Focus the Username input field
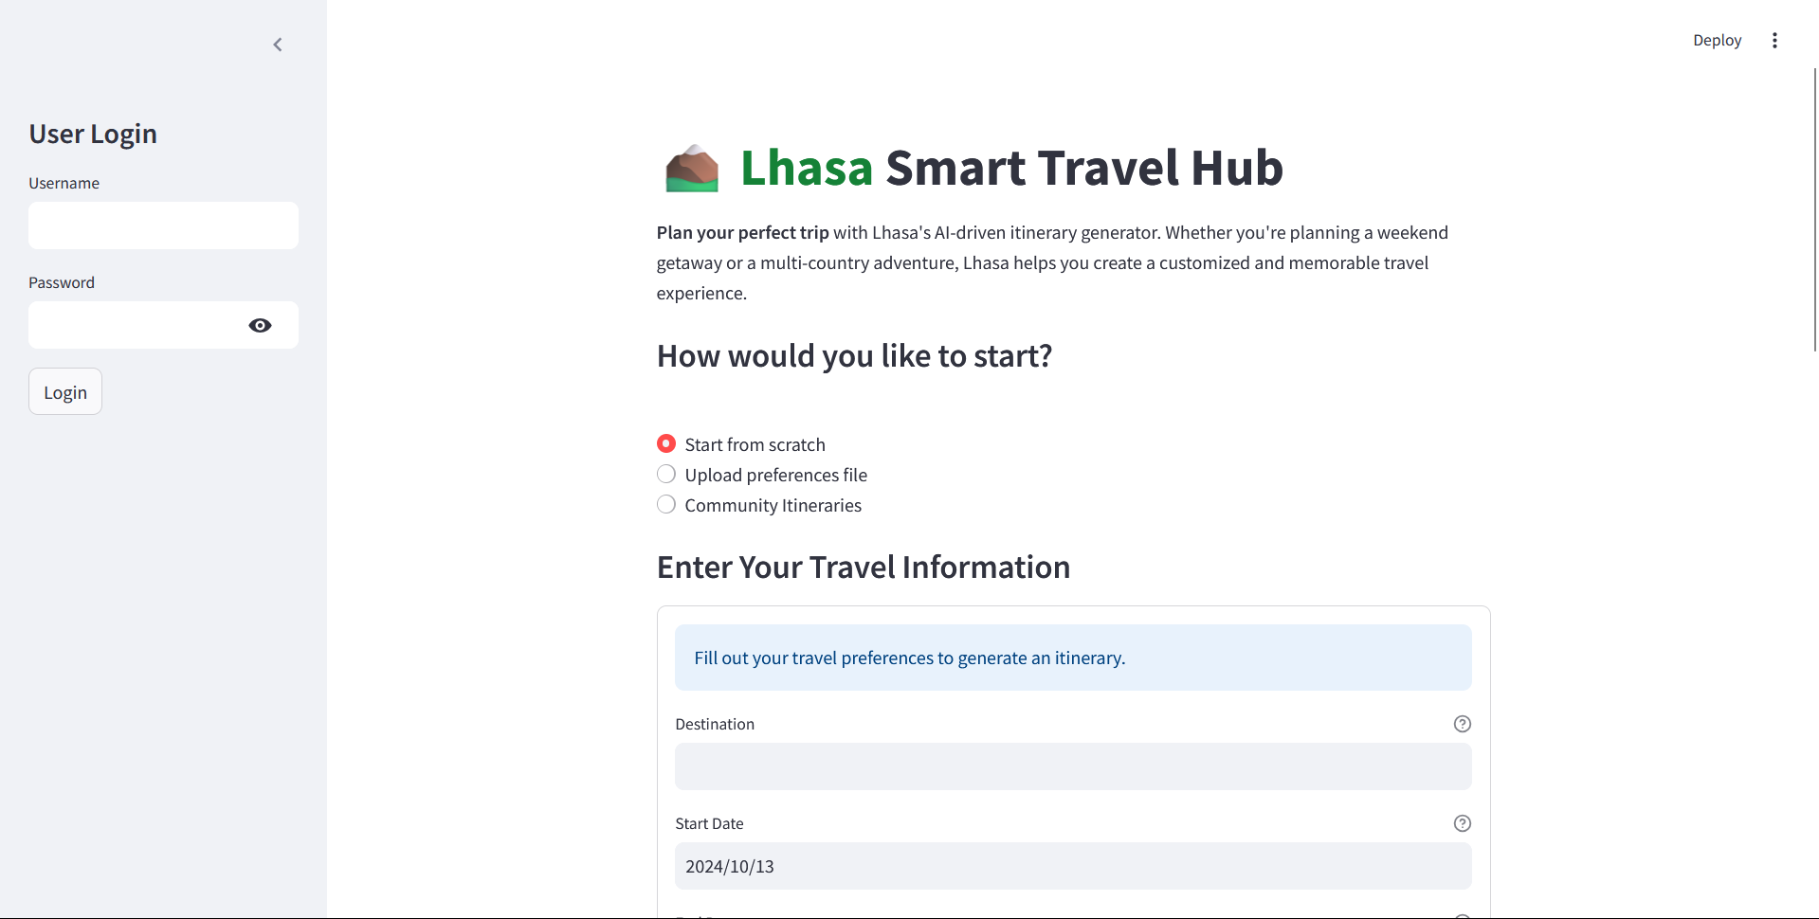 click(x=163, y=225)
